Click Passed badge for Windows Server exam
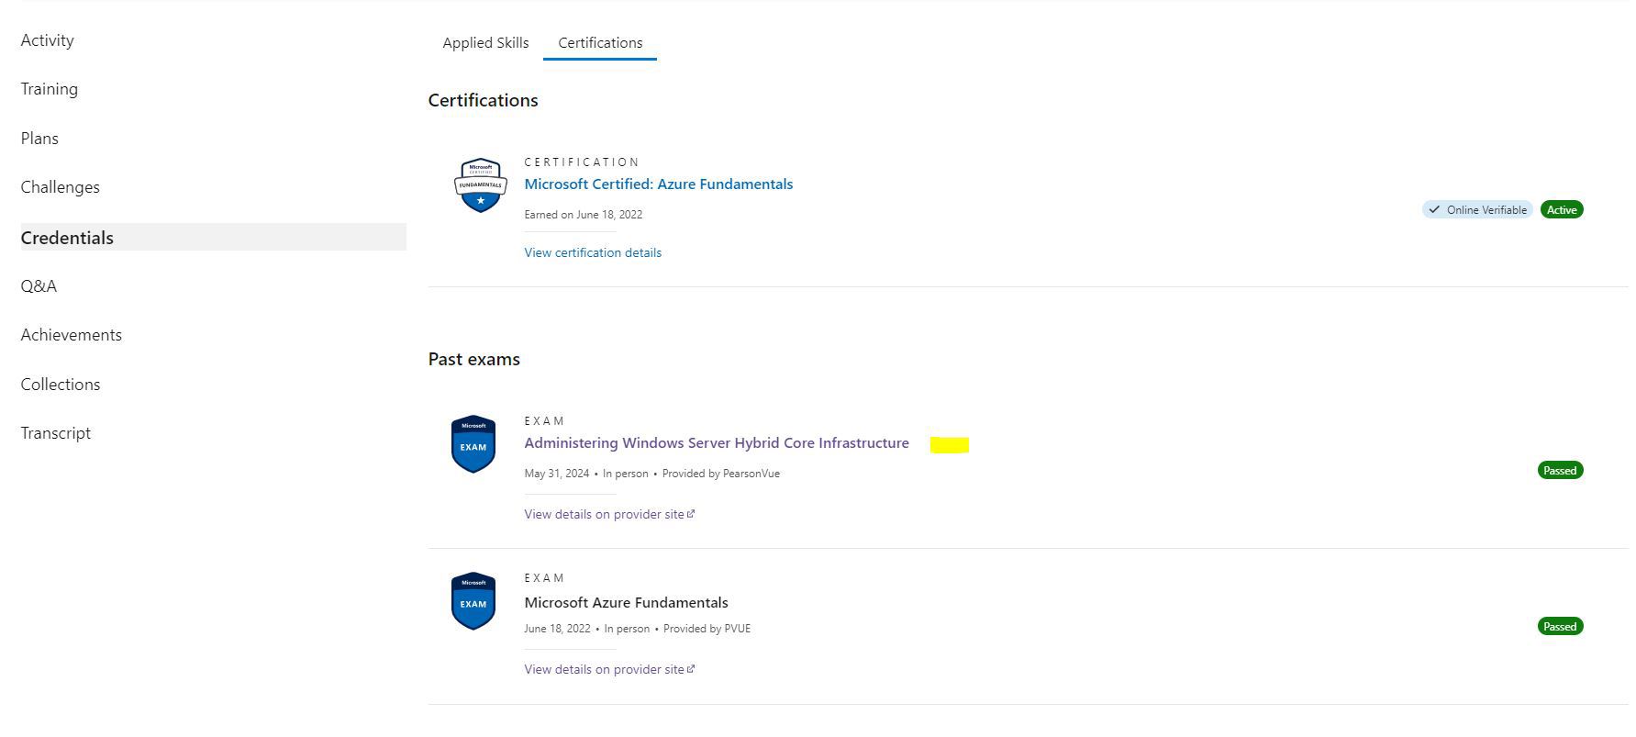Image resolution: width=1636 pixels, height=737 pixels. tap(1560, 471)
